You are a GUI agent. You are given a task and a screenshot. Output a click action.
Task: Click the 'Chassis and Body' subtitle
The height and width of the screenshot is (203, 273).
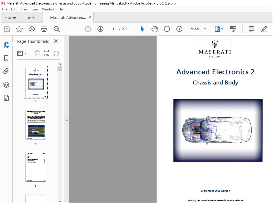click(x=215, y=82)
